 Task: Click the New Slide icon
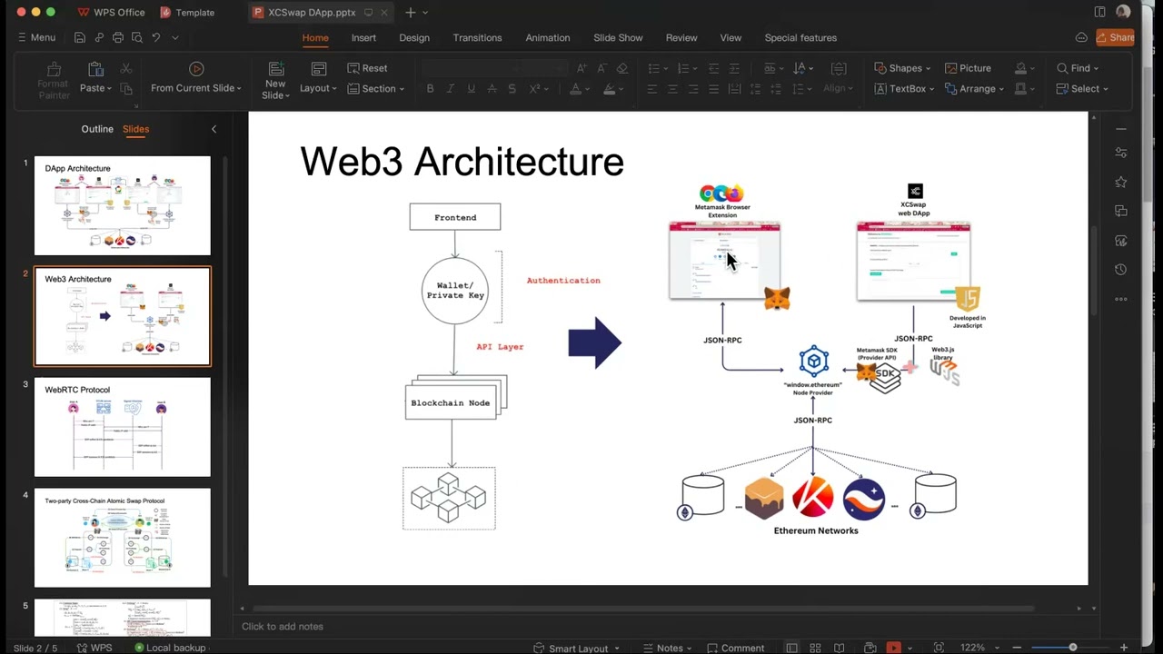tap(275, 69)
